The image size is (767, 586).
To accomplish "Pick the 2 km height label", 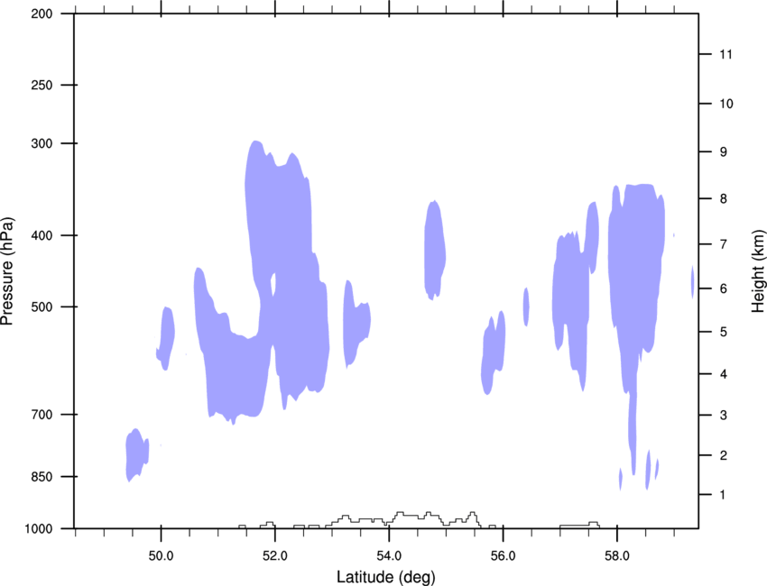I will tap(724, 455).
